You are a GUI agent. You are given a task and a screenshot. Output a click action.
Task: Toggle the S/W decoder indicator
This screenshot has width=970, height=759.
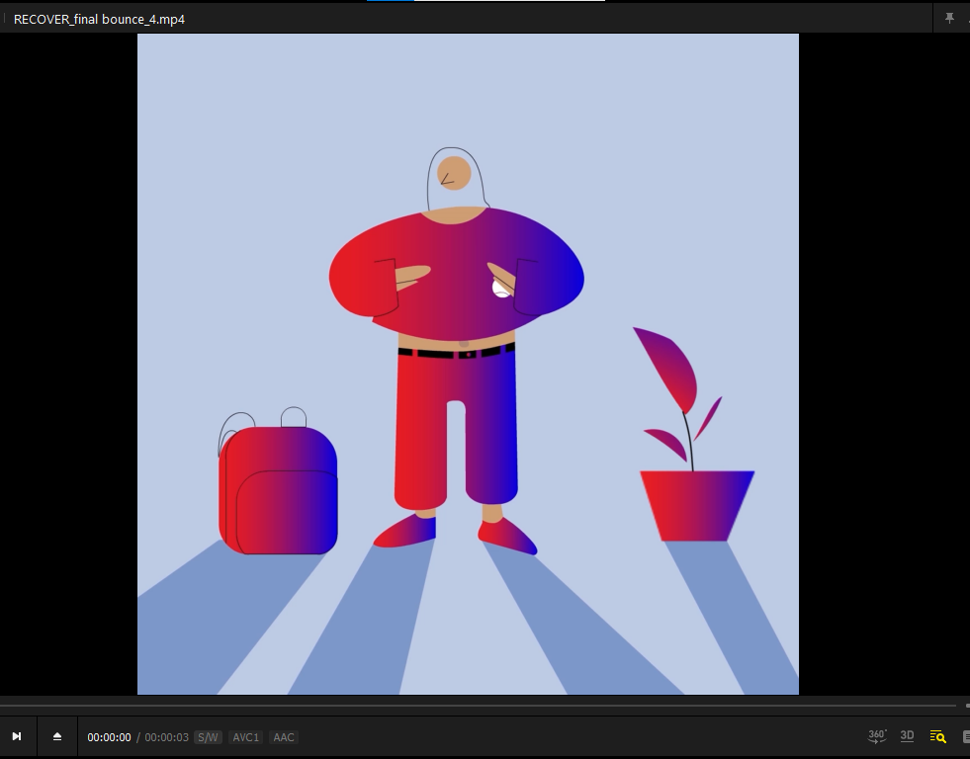click(x=208, y=737)
